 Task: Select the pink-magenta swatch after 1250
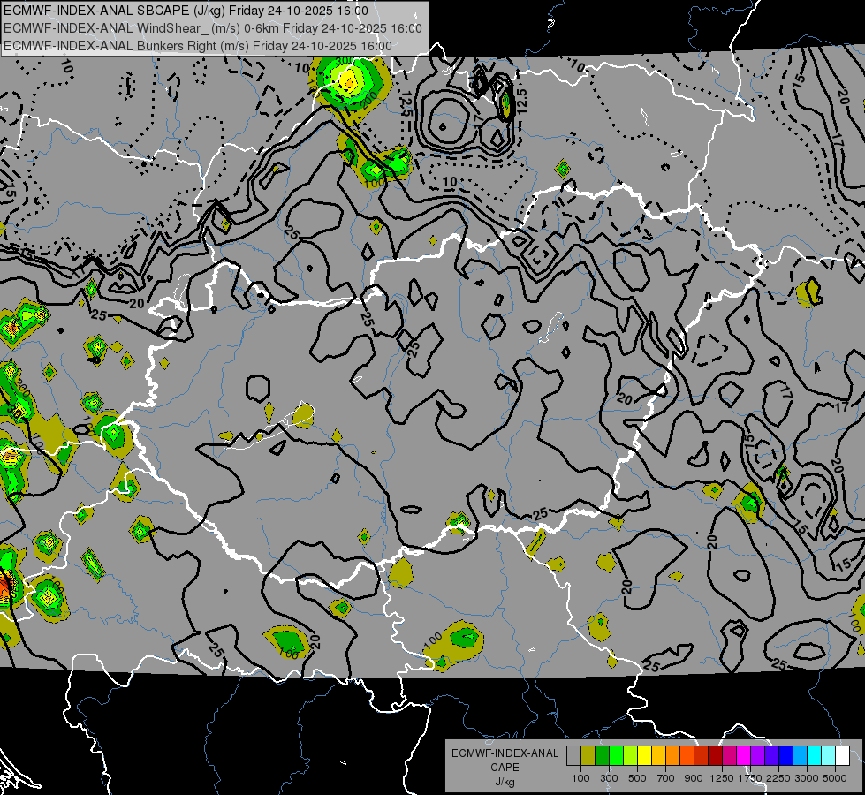coord(729,756)
